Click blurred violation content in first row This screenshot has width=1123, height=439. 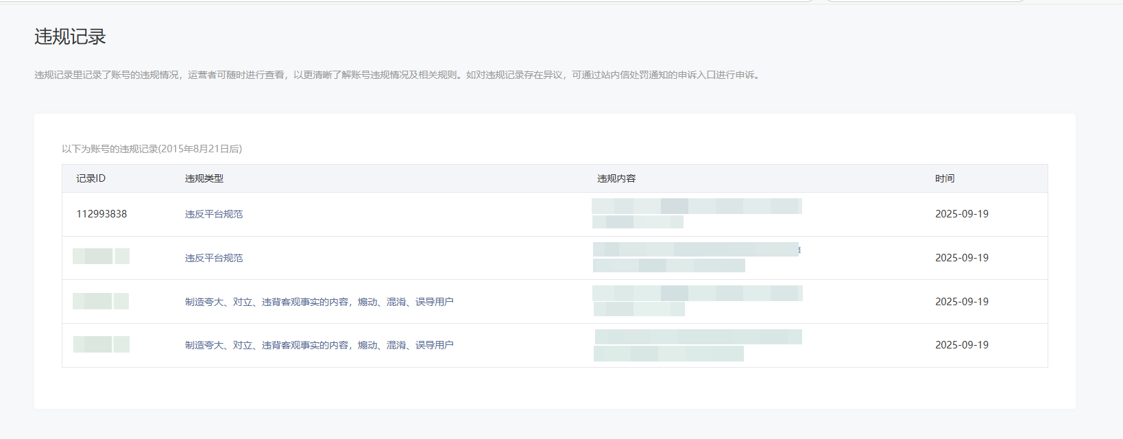point(696,213)
